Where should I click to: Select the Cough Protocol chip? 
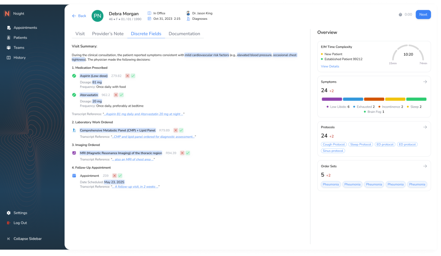(334, 145)
